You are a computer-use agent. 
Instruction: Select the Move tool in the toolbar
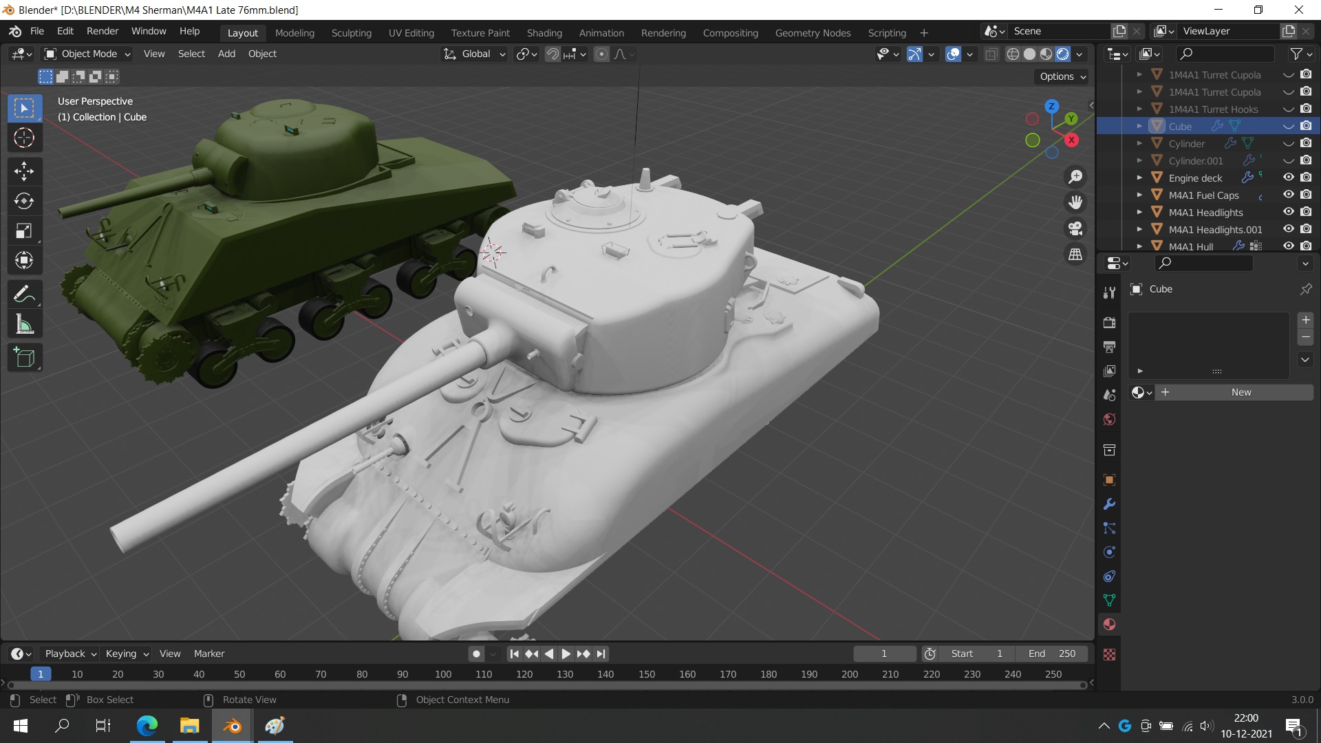pos(24,171)
